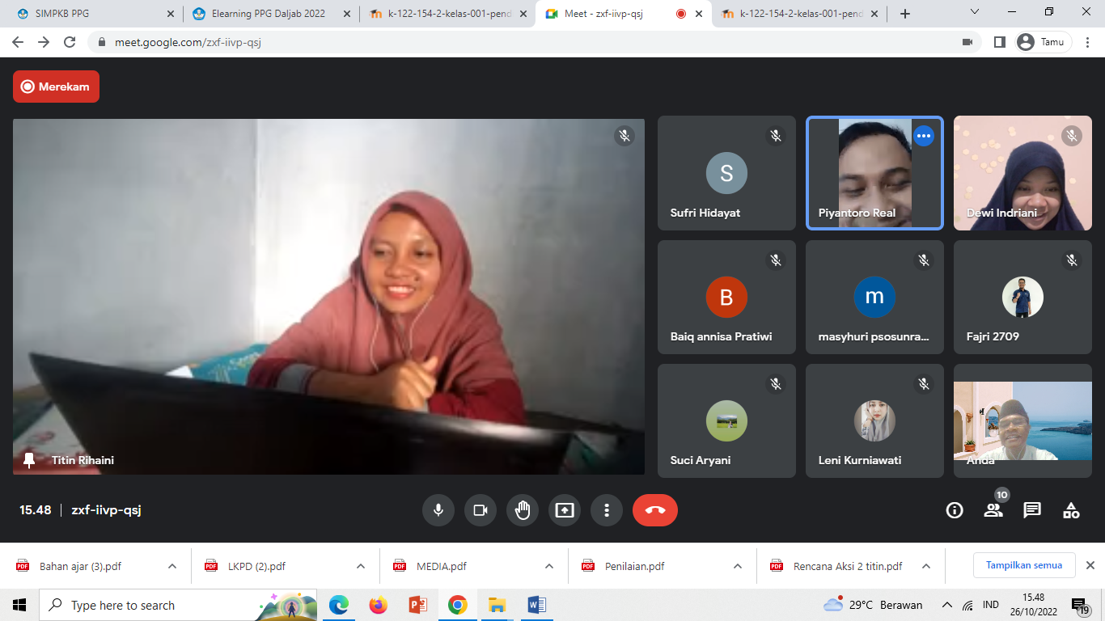This screenshot has height=621, width=1105.
Task: Click muted mic icon on Leni Kurniawati tile
Action: coord(924,383)
